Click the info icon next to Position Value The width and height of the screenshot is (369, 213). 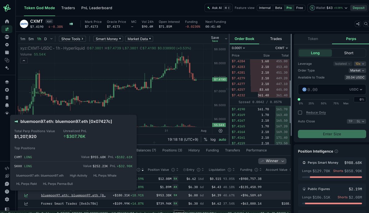173,170
